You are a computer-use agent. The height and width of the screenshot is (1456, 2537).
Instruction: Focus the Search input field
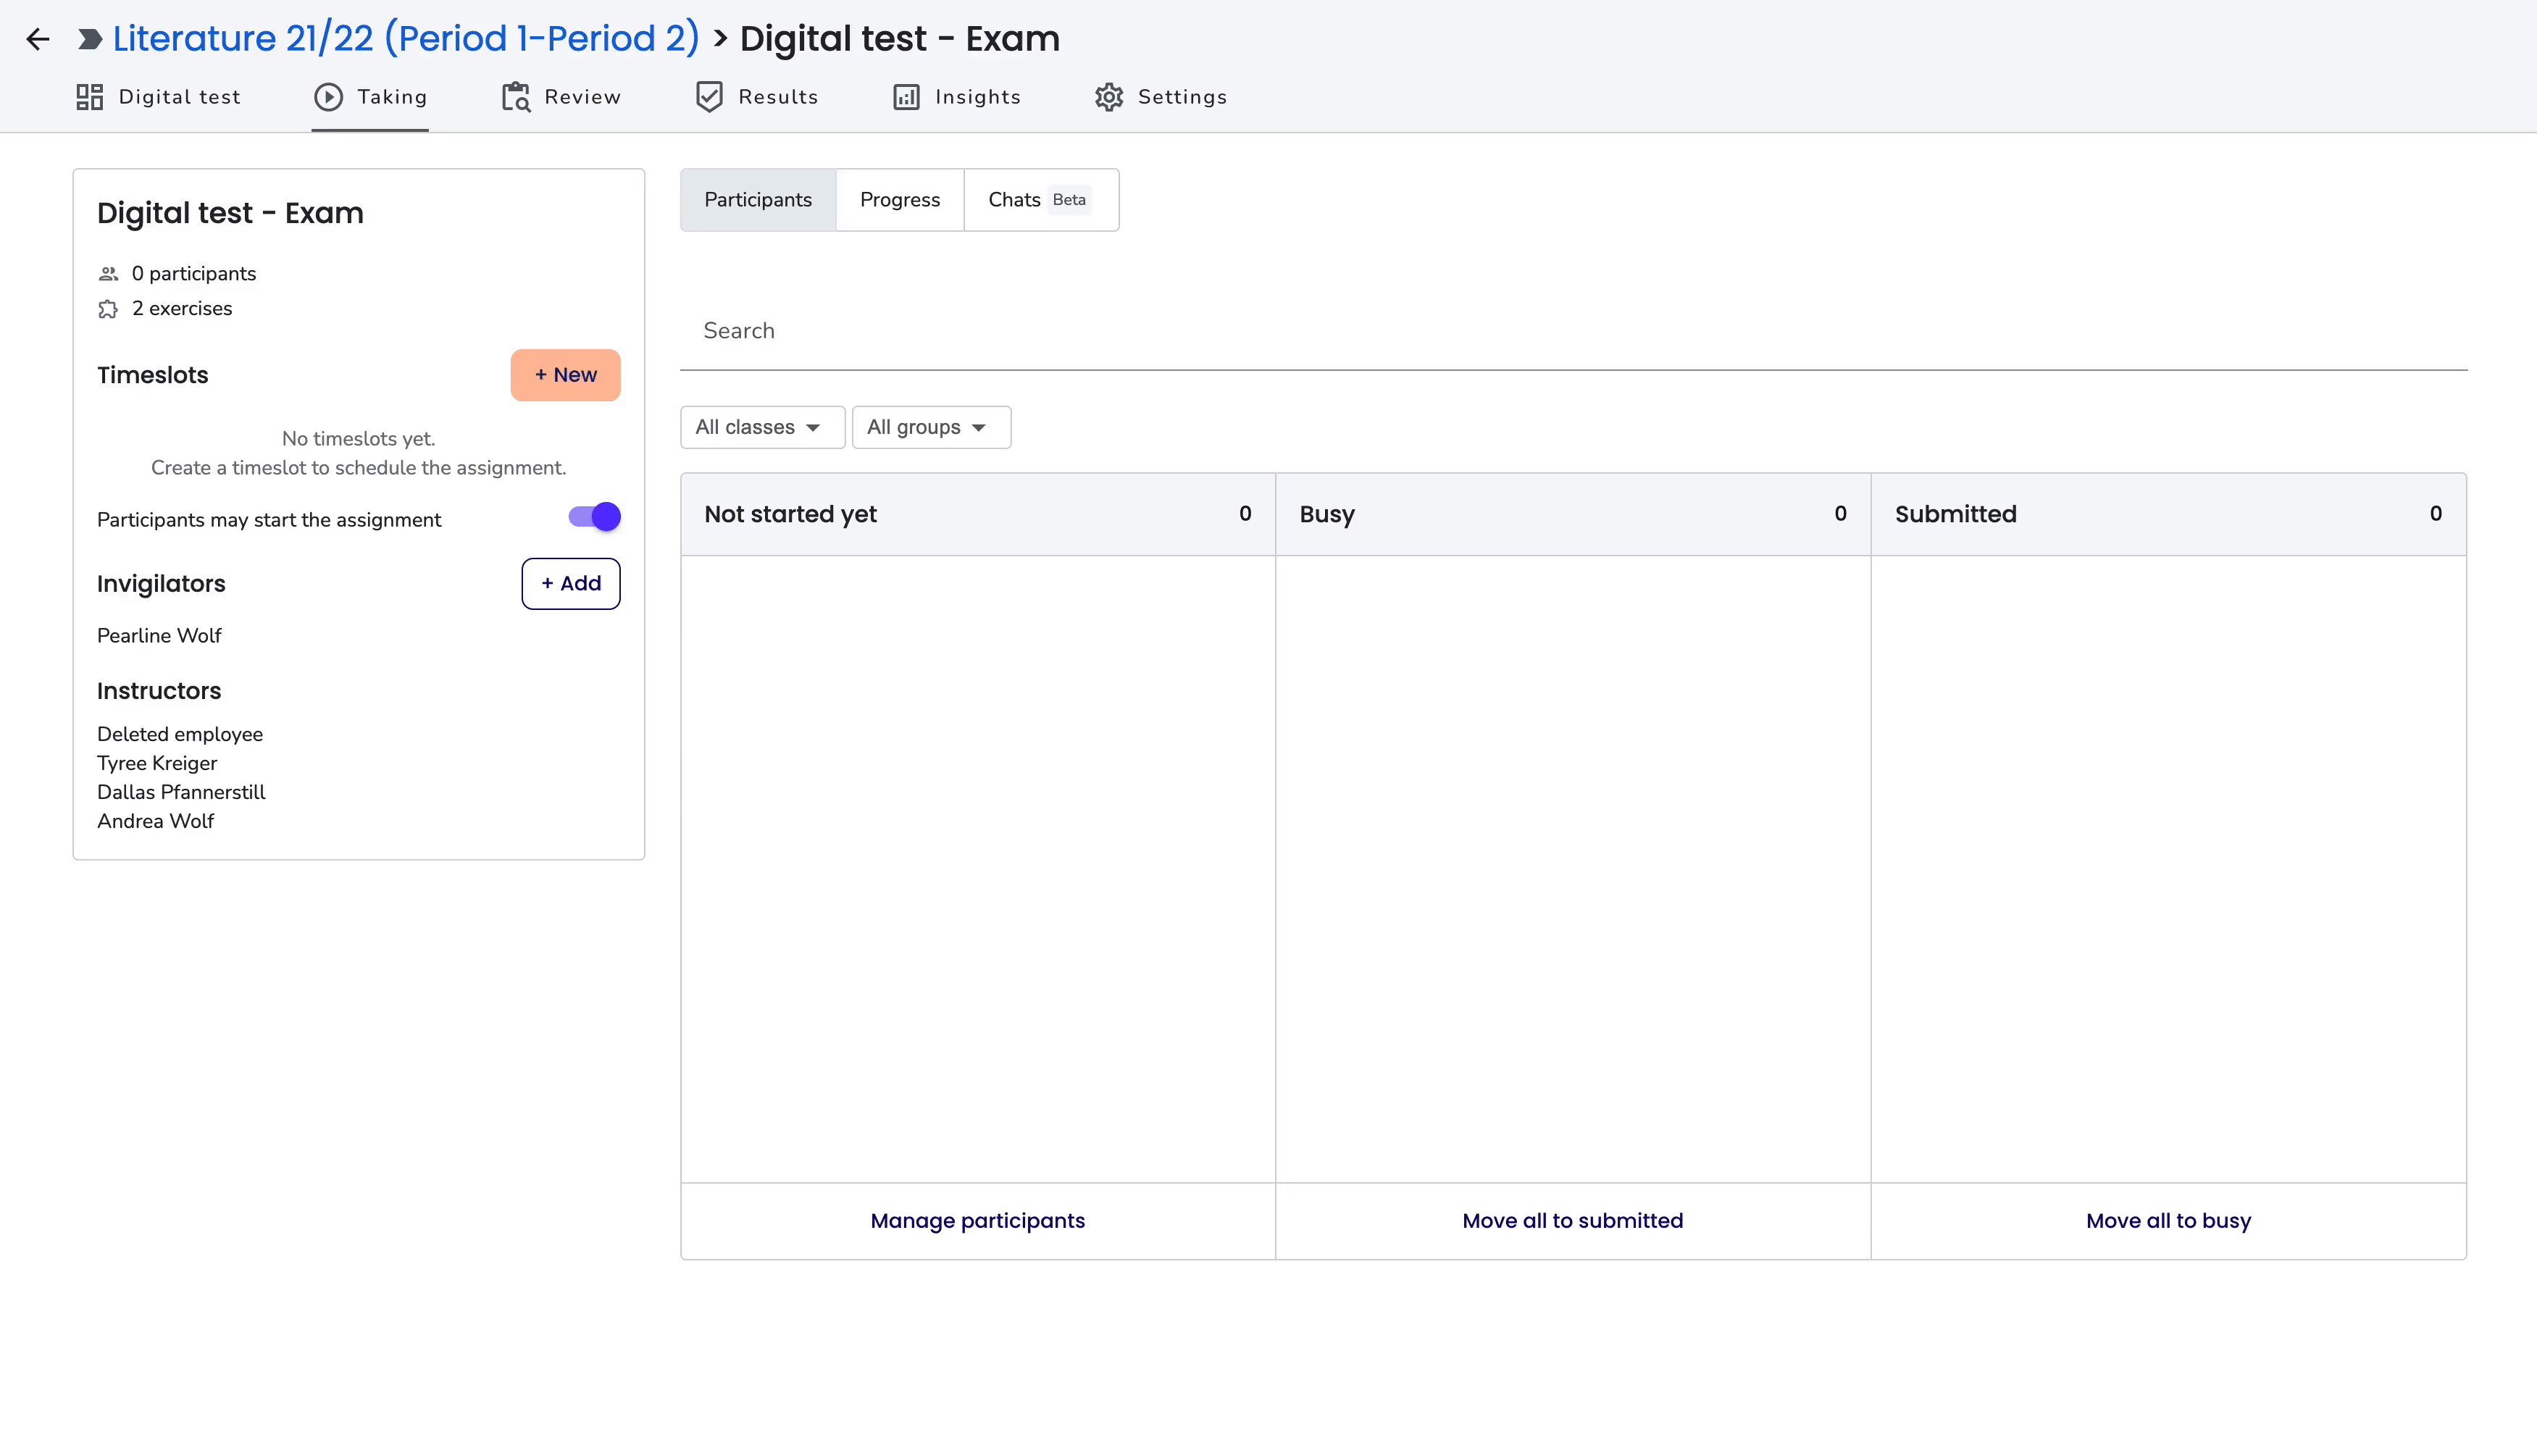(1573, 331)
